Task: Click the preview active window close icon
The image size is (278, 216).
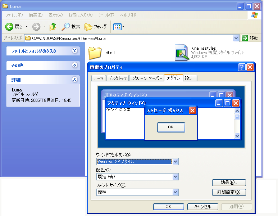Action: (236, 103)
